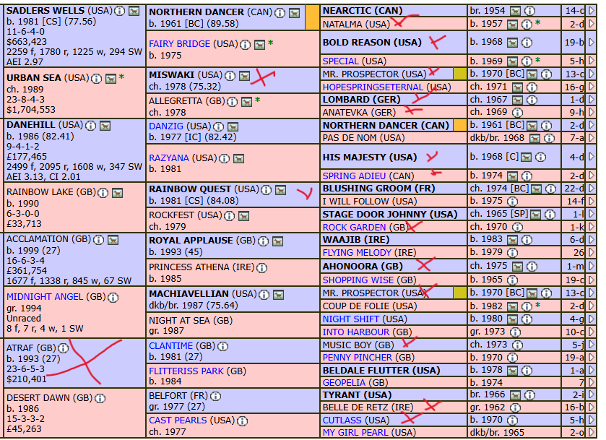View the photo icon for Rainbow Quest

pos(278,189)
